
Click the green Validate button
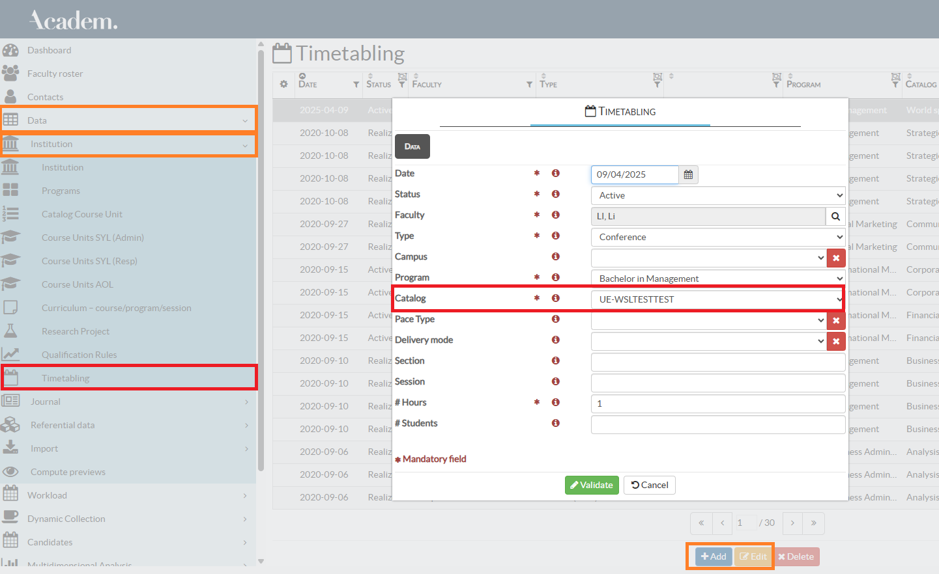click(592, 485)
